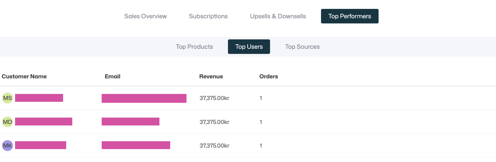Sort by Revenue column header

[211, 76]
